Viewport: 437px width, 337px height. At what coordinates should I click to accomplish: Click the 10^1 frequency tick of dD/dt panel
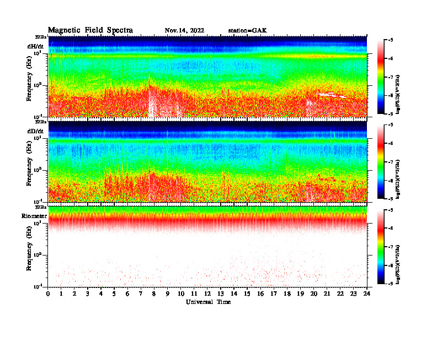pyautogui.click(x=38, y=138)
